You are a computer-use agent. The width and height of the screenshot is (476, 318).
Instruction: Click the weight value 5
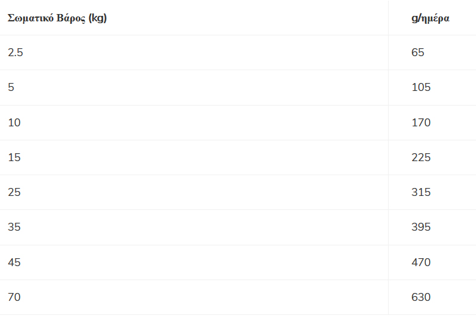pyautogui.click(x=11, y=87)
